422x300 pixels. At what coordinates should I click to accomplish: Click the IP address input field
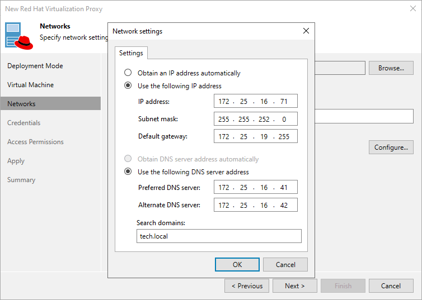click(x=255, y=101)
